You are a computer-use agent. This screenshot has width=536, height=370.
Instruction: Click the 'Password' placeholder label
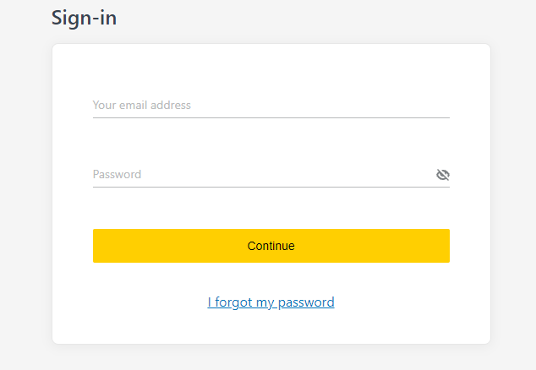(117, 175)
